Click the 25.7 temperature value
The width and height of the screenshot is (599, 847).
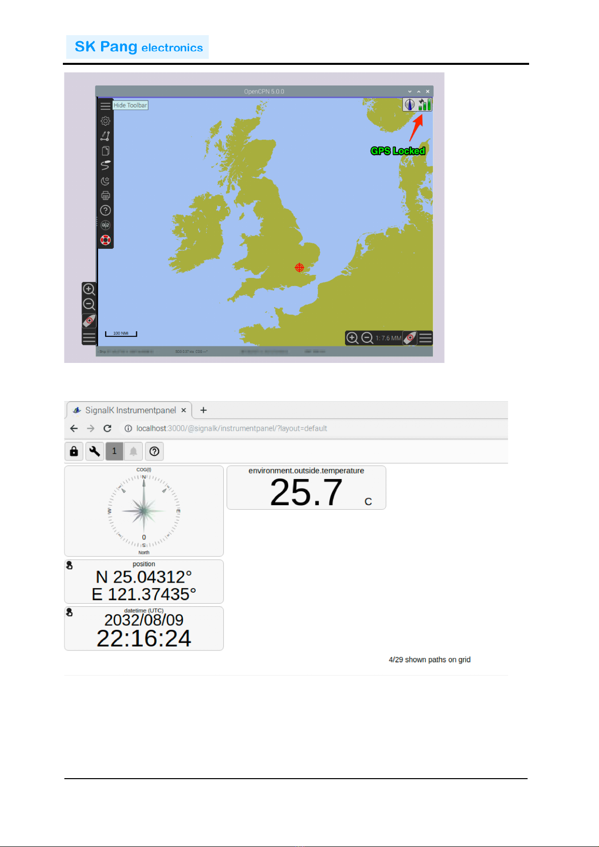pos(306,493)
